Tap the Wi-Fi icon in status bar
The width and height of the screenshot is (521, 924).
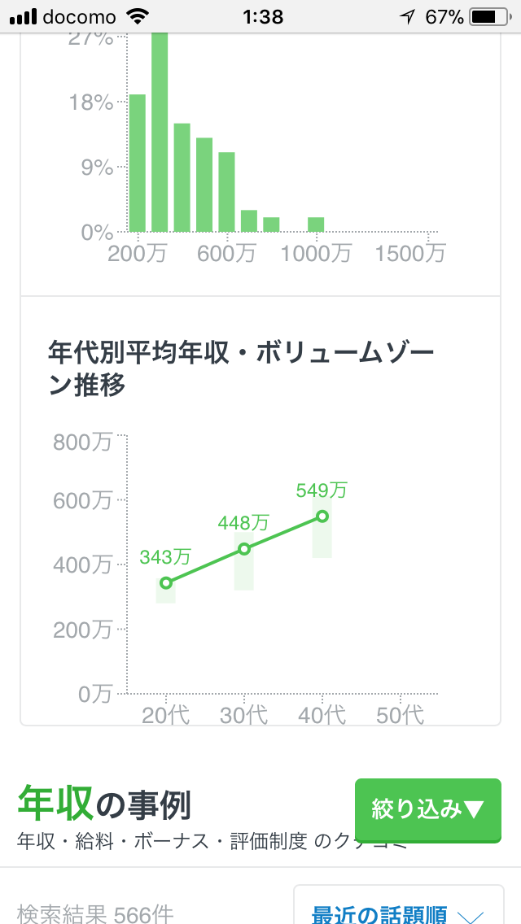pos(138,17)
